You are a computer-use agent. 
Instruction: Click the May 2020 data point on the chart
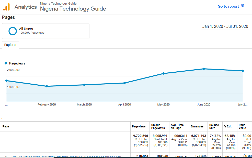[164, 73]
